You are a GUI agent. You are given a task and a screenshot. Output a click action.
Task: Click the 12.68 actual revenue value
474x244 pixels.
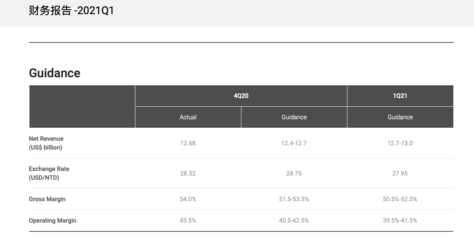pyautogui.click(x=188, y=143)
